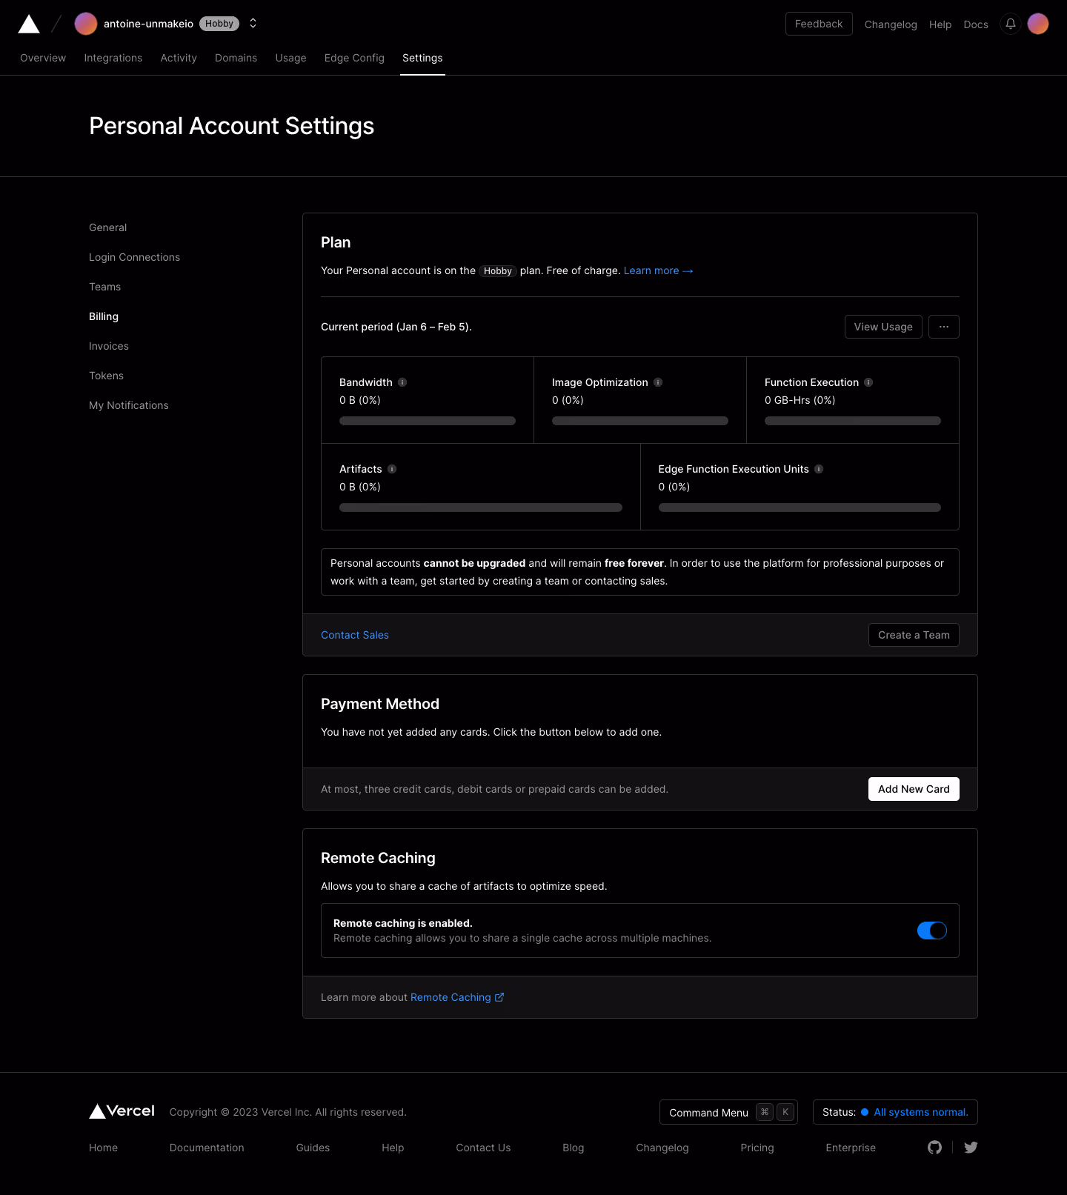The image size is (1067, 1195).
Task: Open the Twitter icon in footer
Action: (x=971, y=1148)
